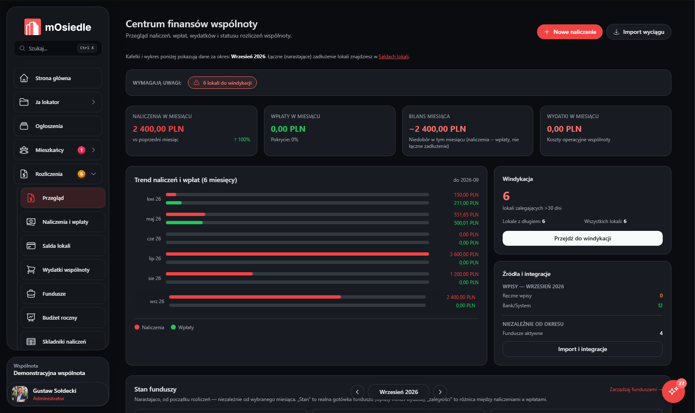Image resolution: width=695 pixels, height=413 pixels.
Task: Focus the Szukaj search field
Action: pos(58,48)
